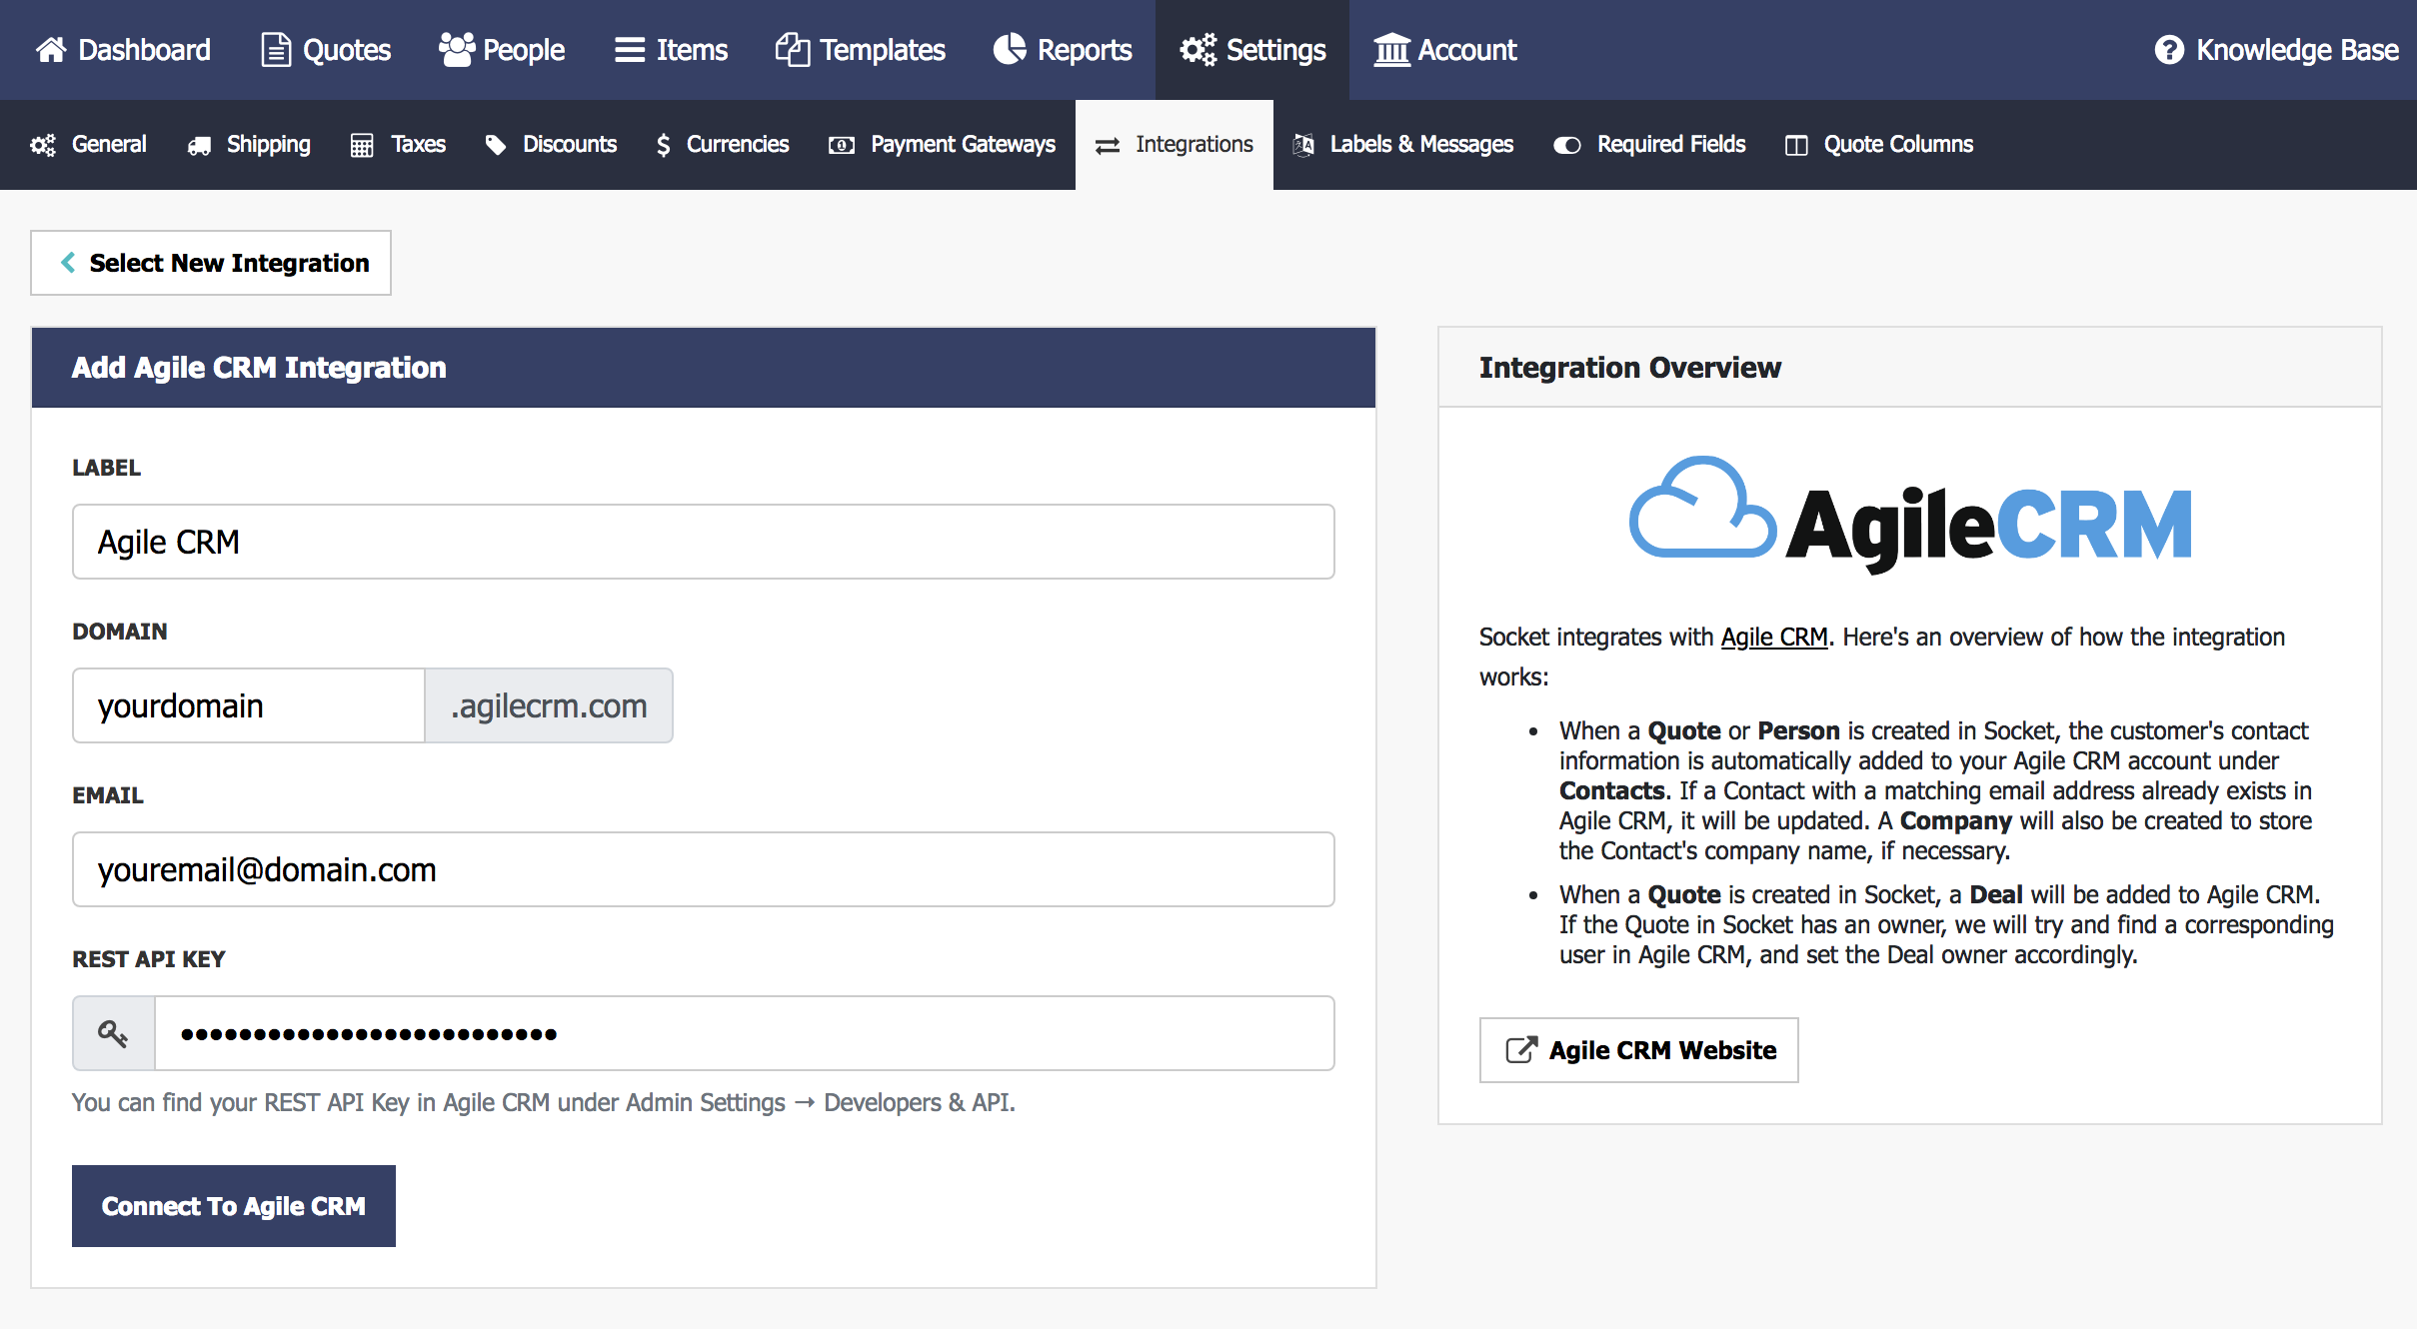Screen dimensions: 2417x1329
Task: Click into the Domain input field
Action: 249,705
